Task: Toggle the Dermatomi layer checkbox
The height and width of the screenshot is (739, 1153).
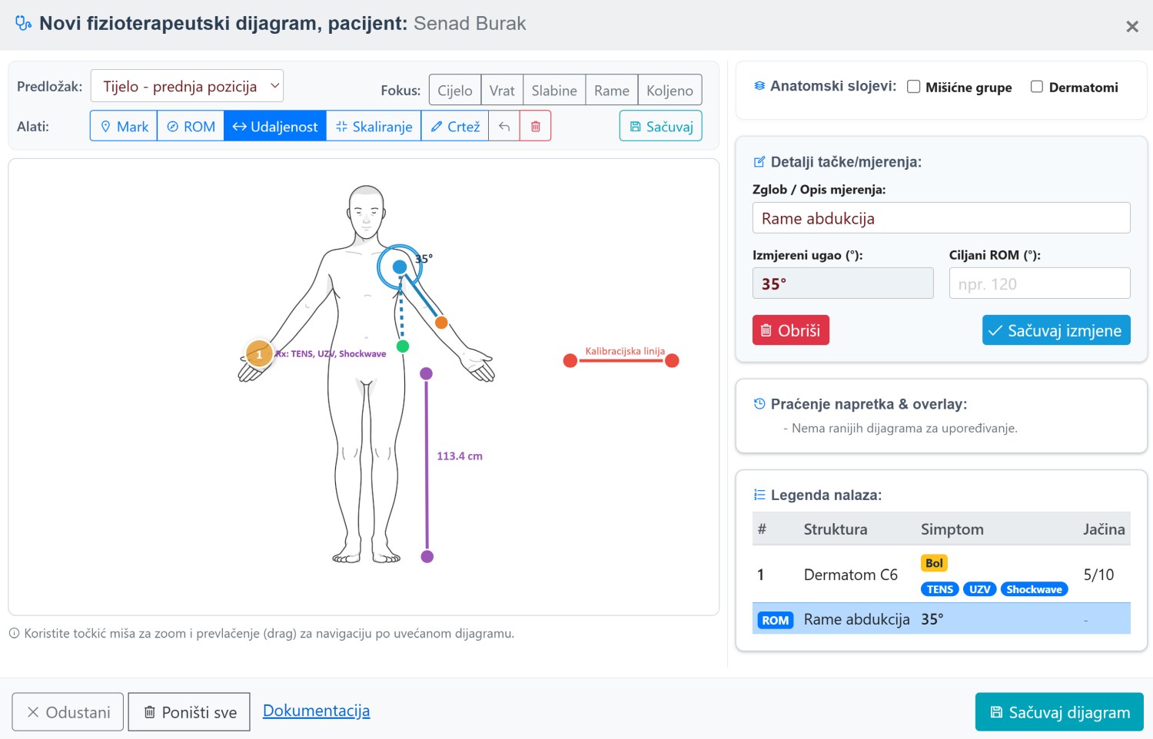Action: (x=1037, y=87)
